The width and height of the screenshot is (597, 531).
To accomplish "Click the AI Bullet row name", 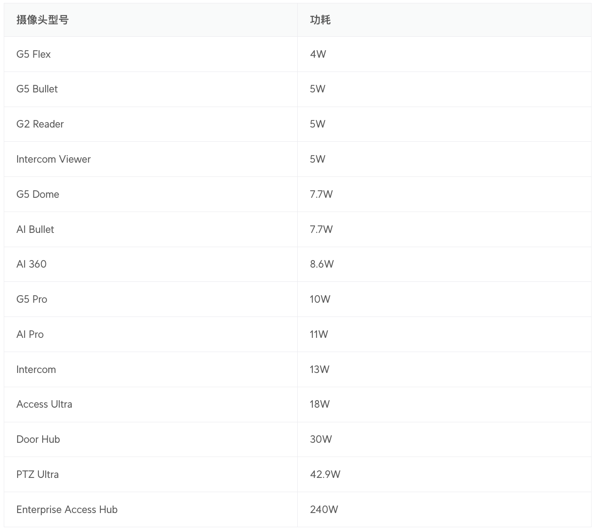I will [35, 230].
